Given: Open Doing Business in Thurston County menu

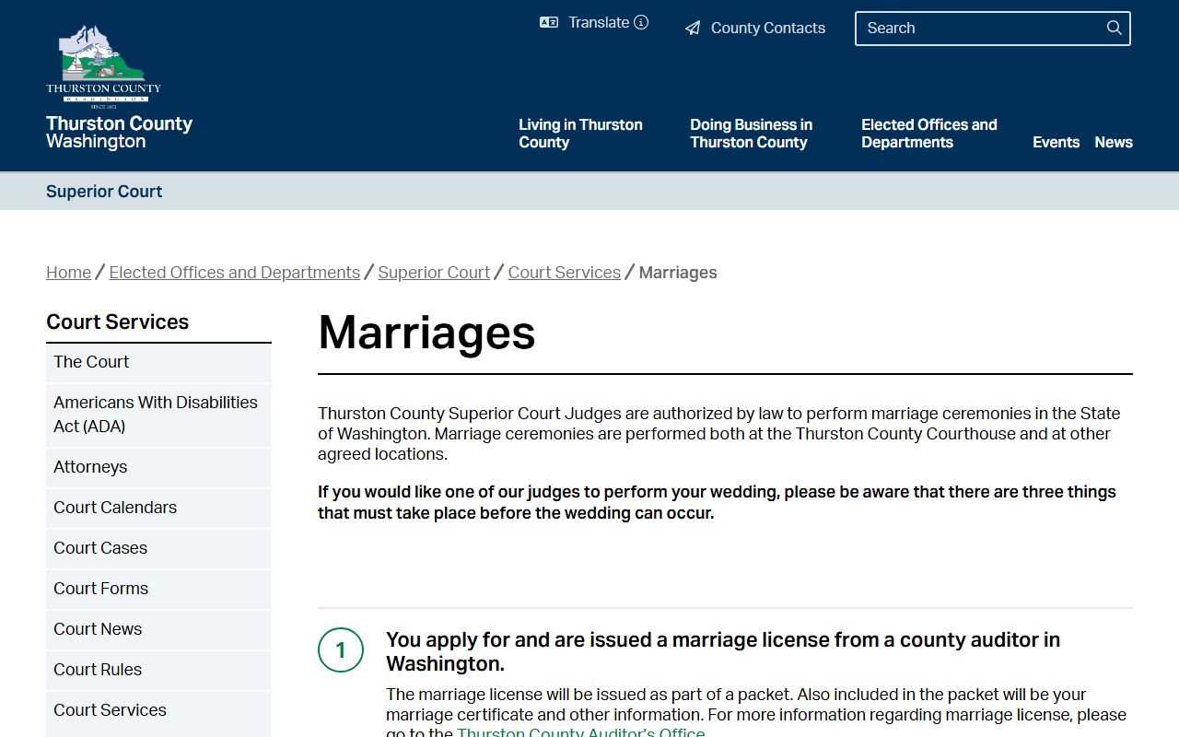Looking at the screenshot, I should (x=752, y=134).
